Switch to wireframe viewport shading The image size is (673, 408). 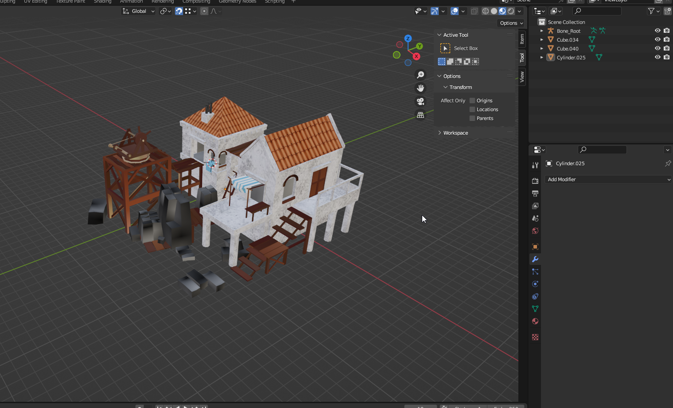click(486, 11)
